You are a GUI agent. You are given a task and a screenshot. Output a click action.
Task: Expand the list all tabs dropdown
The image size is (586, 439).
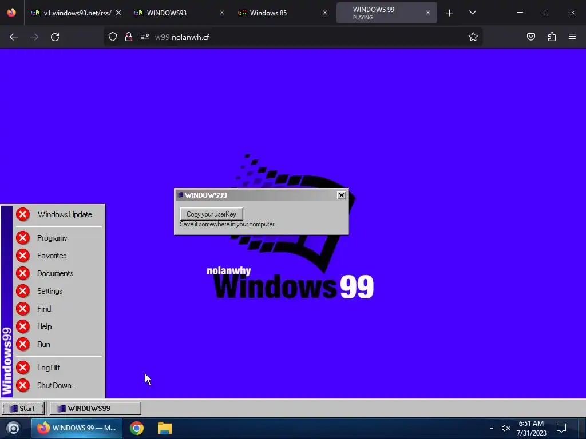[472, 13]
